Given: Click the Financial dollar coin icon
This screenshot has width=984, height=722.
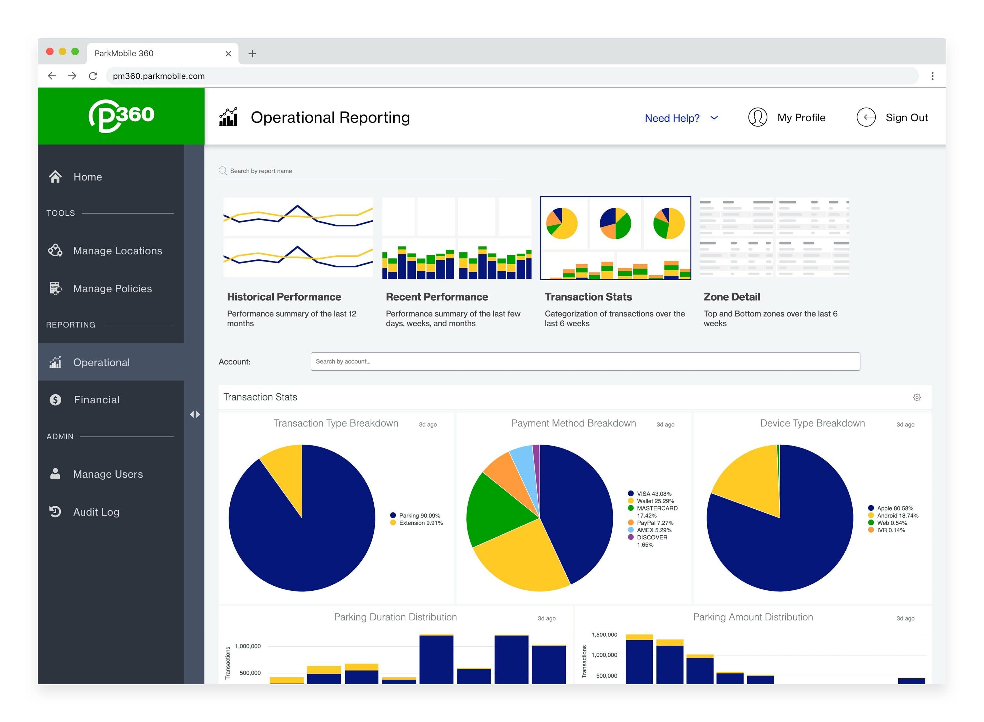Looking at the screenshot, I should pyautogui.click(x=55, y=400).
